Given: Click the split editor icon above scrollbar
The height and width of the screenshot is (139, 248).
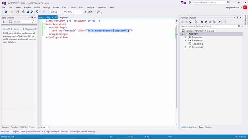Looking at the screenshot, I should coord(177,21).
